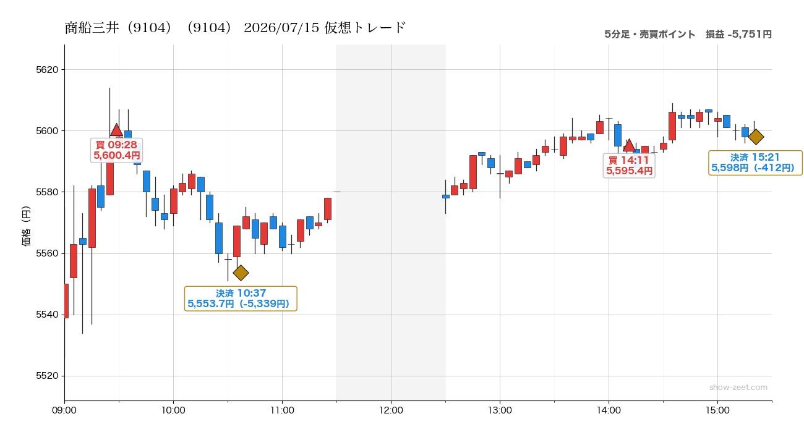
Task: Click the 5620 price axis label
Action: (x=47, y=69)
